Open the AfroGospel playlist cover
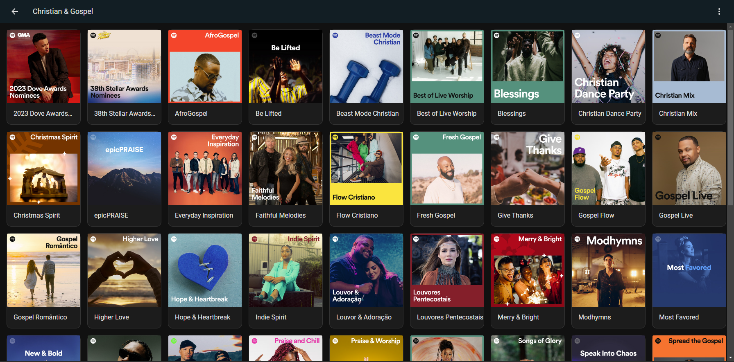Screen dimensions: 734x362 click(205, 66)
